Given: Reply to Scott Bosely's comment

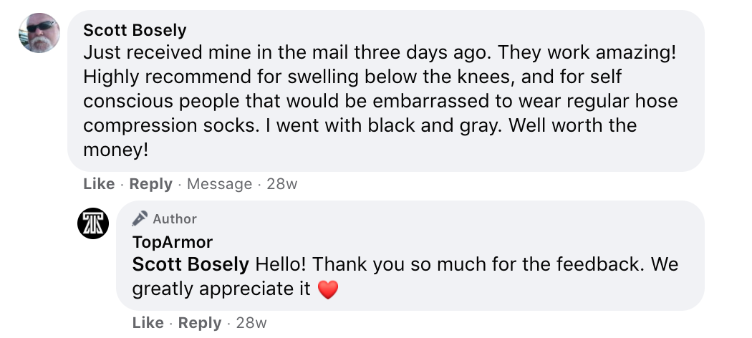Looking at the screenshot, I should coord(151,184).
